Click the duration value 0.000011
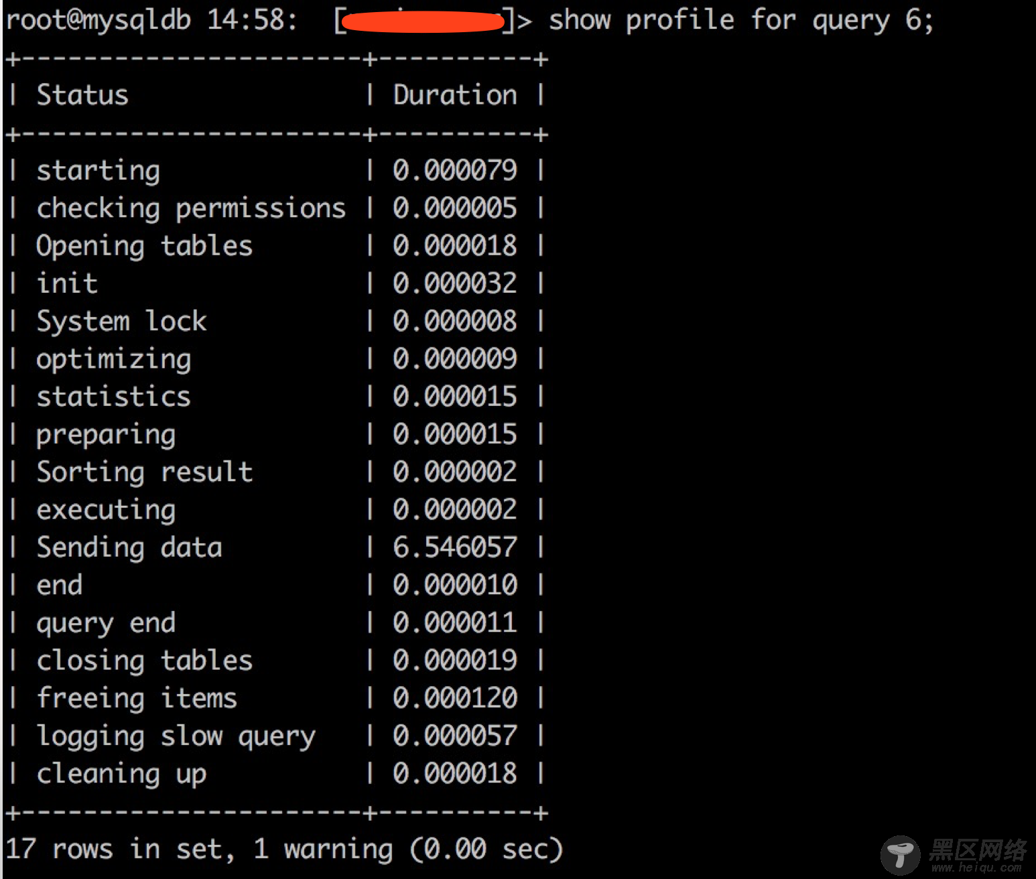1036x879 pixels. 455,622
